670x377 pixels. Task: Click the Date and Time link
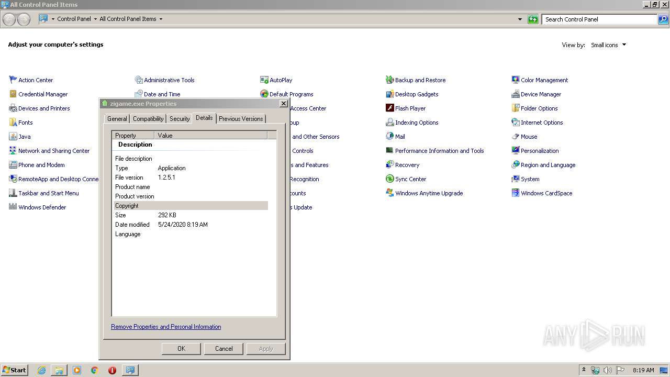click(162, 94)
